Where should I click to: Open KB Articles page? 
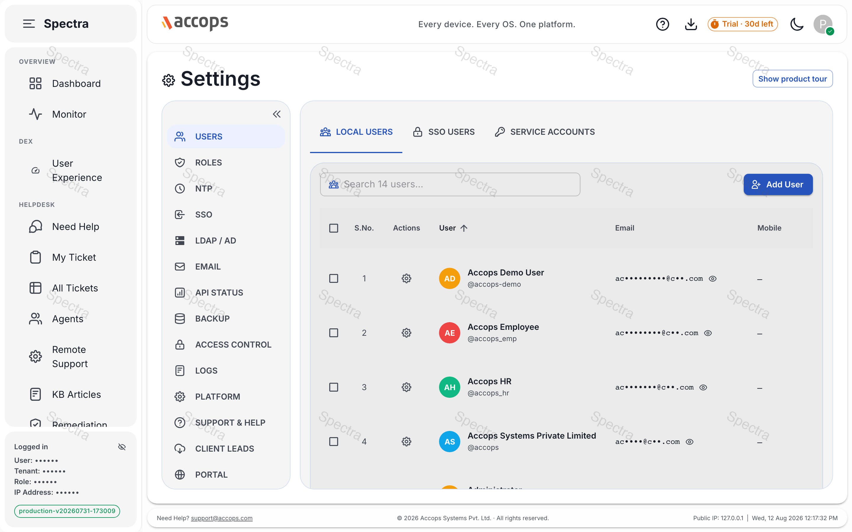70,394
